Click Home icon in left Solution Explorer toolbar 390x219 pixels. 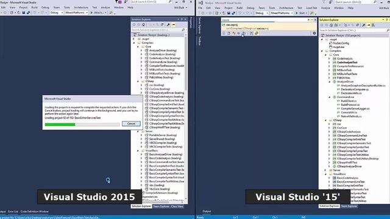(144, 24)
